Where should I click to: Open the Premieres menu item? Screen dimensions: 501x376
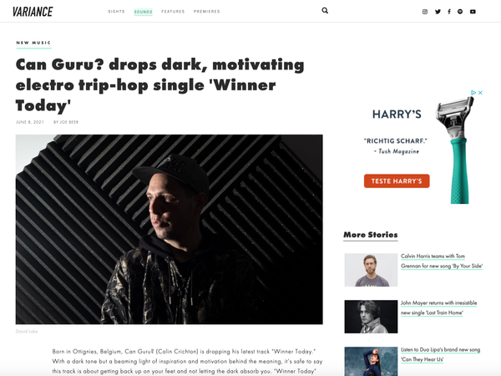(207, 12)
